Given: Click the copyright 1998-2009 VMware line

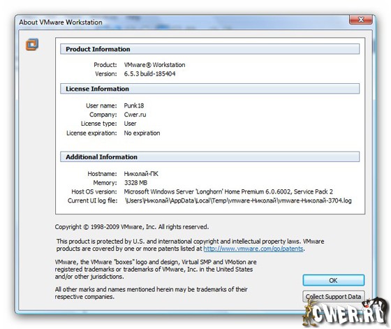Looking at the screenshot, I should pyautogui.click(x=132, y=227).
